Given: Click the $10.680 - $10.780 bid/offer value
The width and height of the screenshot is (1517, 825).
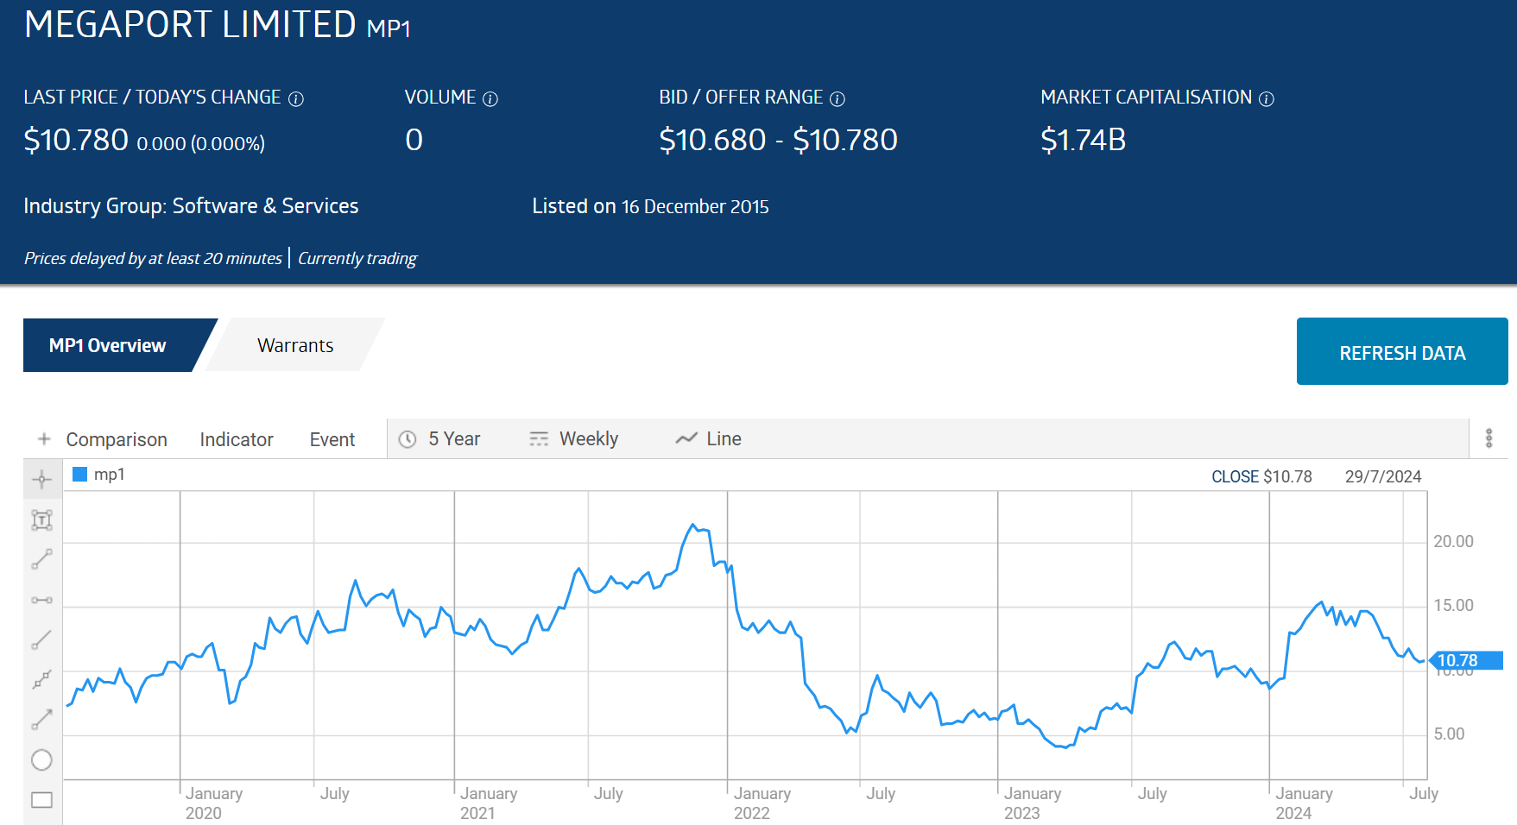Looking at the screenshot, I should tap(778, 140).
